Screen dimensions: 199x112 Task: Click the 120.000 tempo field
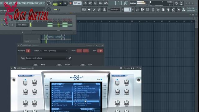pos(77,3)
